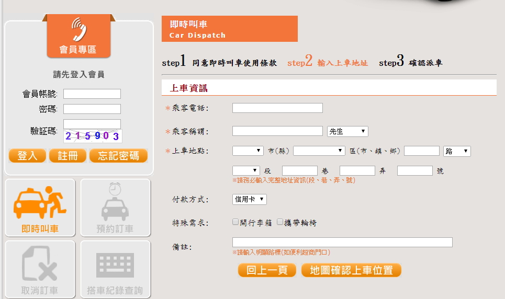Viewport: 505px width, 299px height.
Task: Click step3 確認派車
Action: (411, 61)
